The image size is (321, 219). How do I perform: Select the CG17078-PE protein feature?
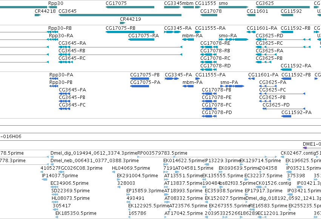(x=209, y=101)
